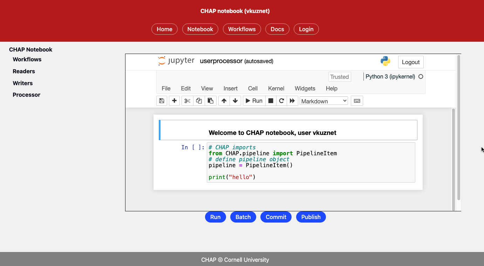Click the CHAP Notebook sidebar heading
This screenshot has width=484, height=266.
tap(30, 49)
